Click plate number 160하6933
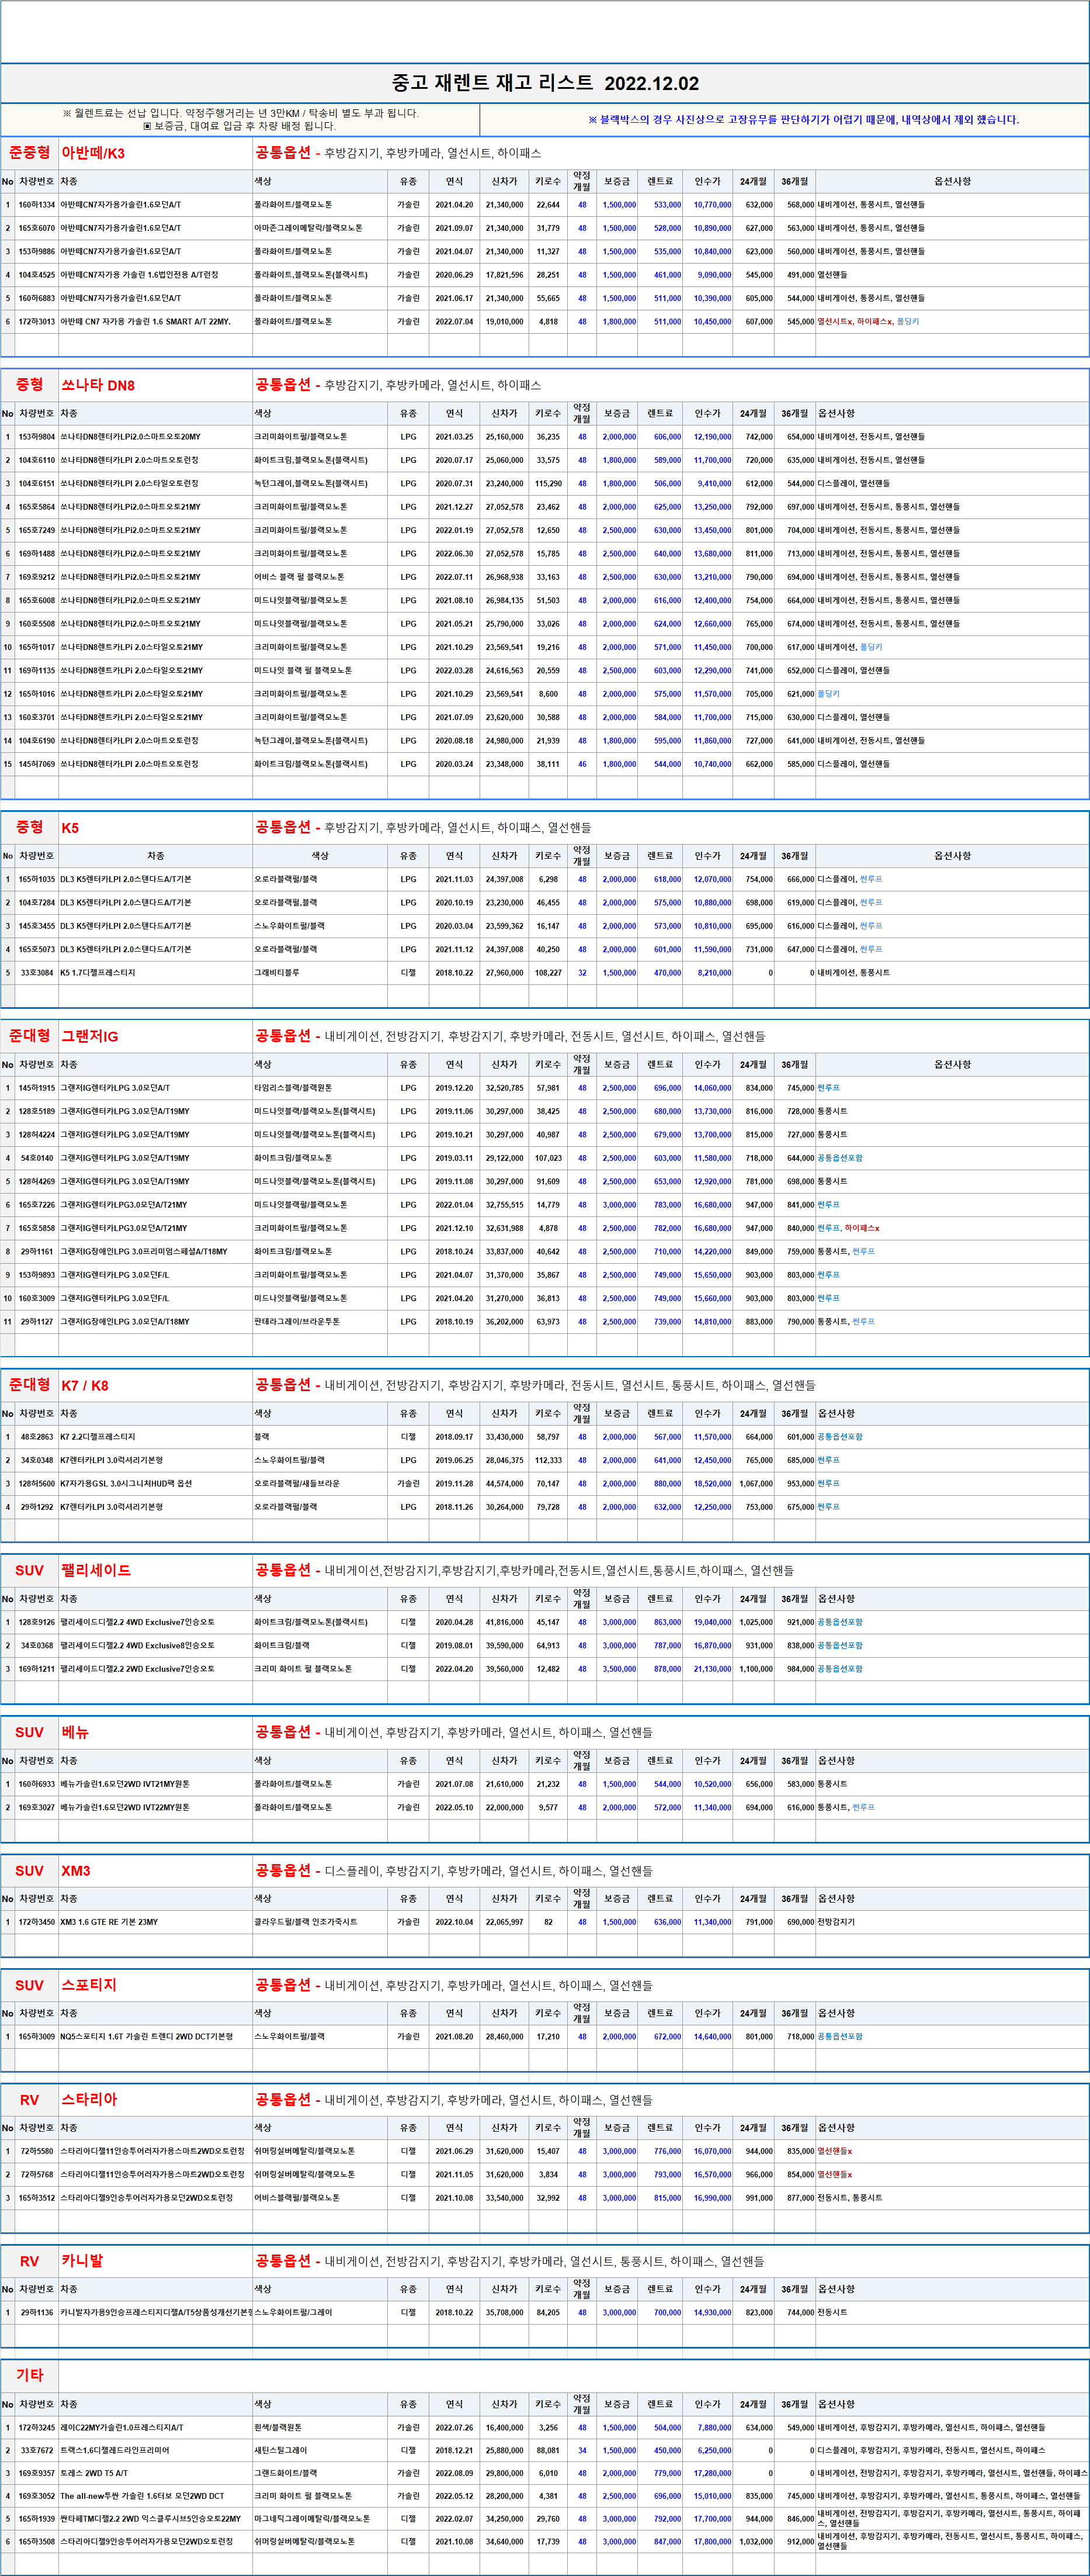This screenshot has width=1090, height=2576. coord(37,1784)
